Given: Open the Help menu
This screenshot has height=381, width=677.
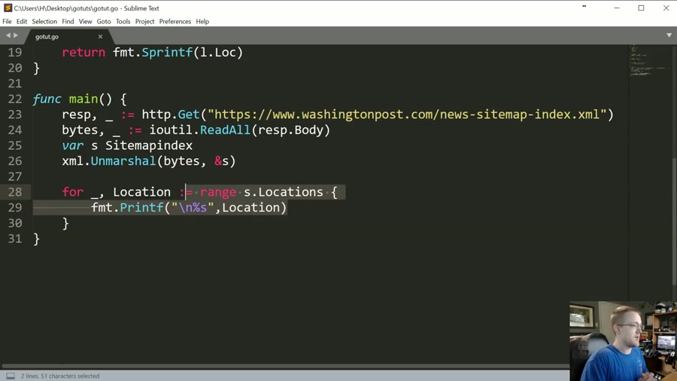Looking at the screenshot, I should tap(202, 21).
